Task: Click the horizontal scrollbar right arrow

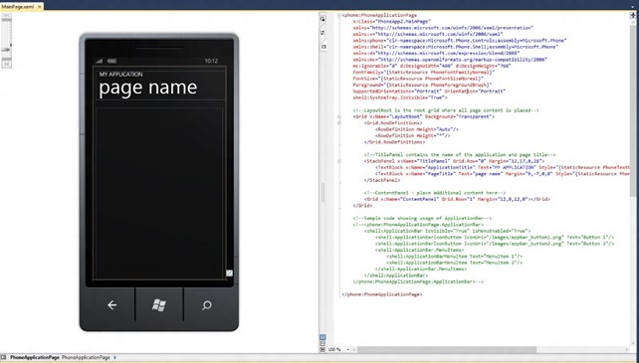Action: pos(627,349)
